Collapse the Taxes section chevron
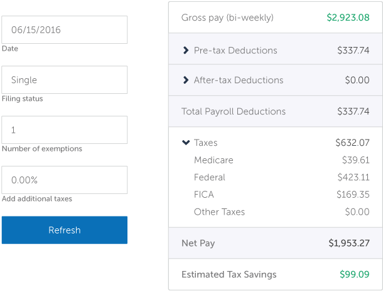Image resolution: width=383 pixels, height=291 pixels. (x=185, y=143)
